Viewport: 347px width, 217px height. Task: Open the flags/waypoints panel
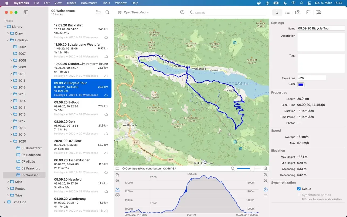point(308,12)
